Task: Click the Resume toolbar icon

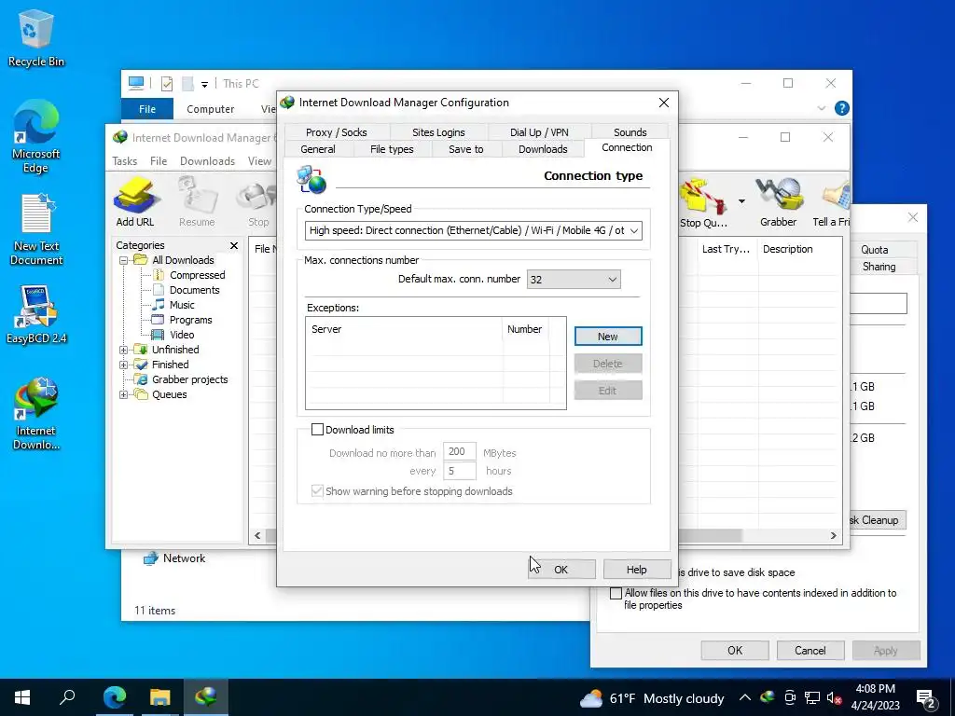Action: tap(197, 202)
